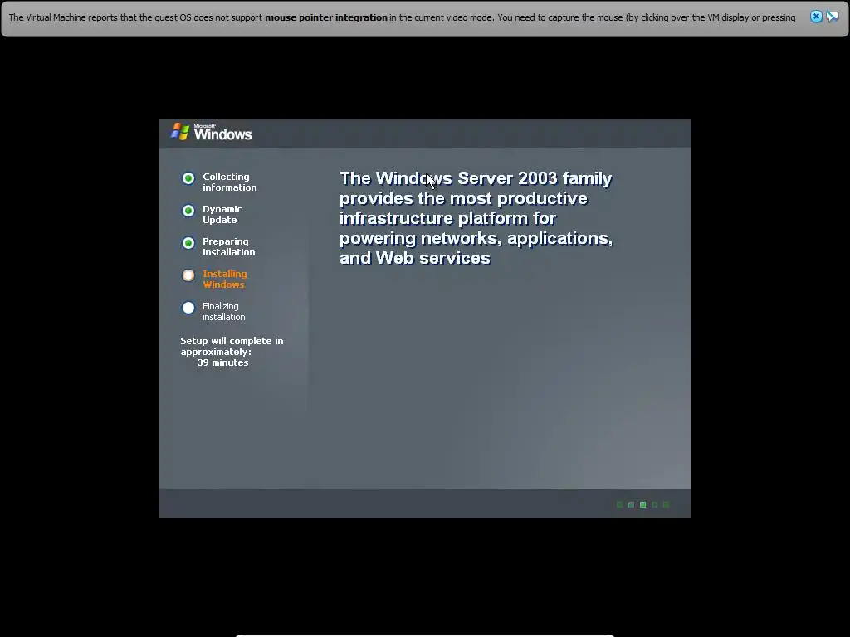Click the Installing Windows step bullet

(188, 275)
